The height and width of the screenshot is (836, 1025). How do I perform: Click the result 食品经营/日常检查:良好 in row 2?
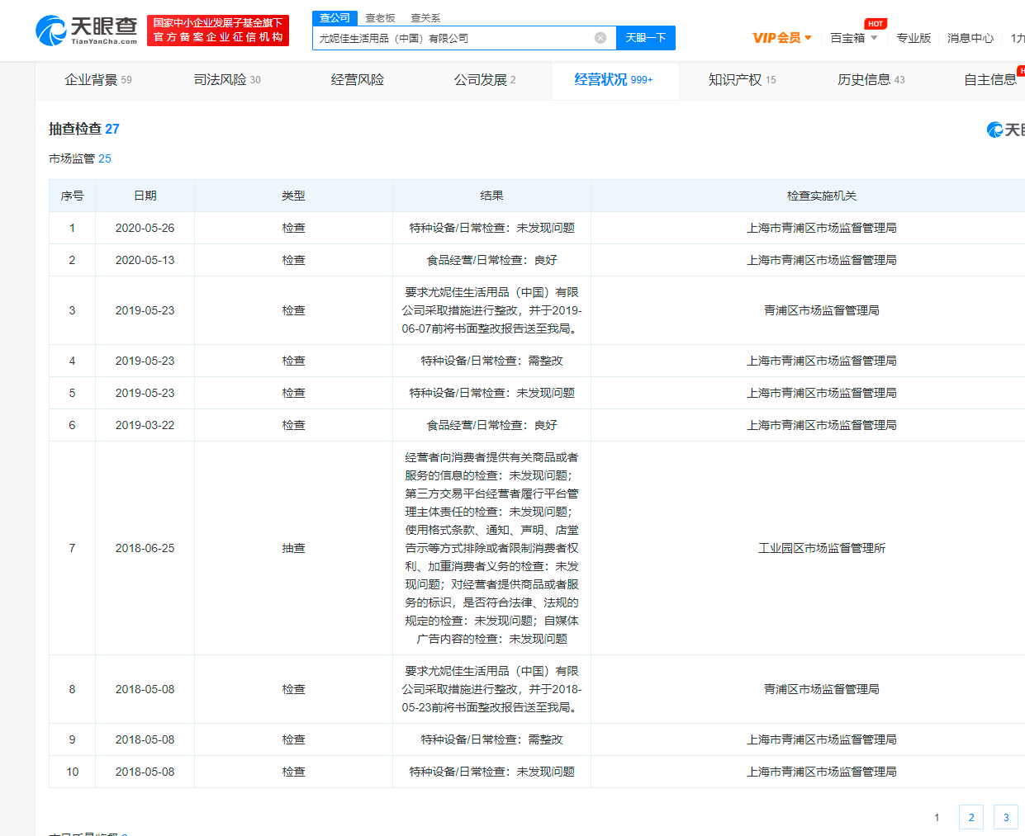tap(492, 260)
